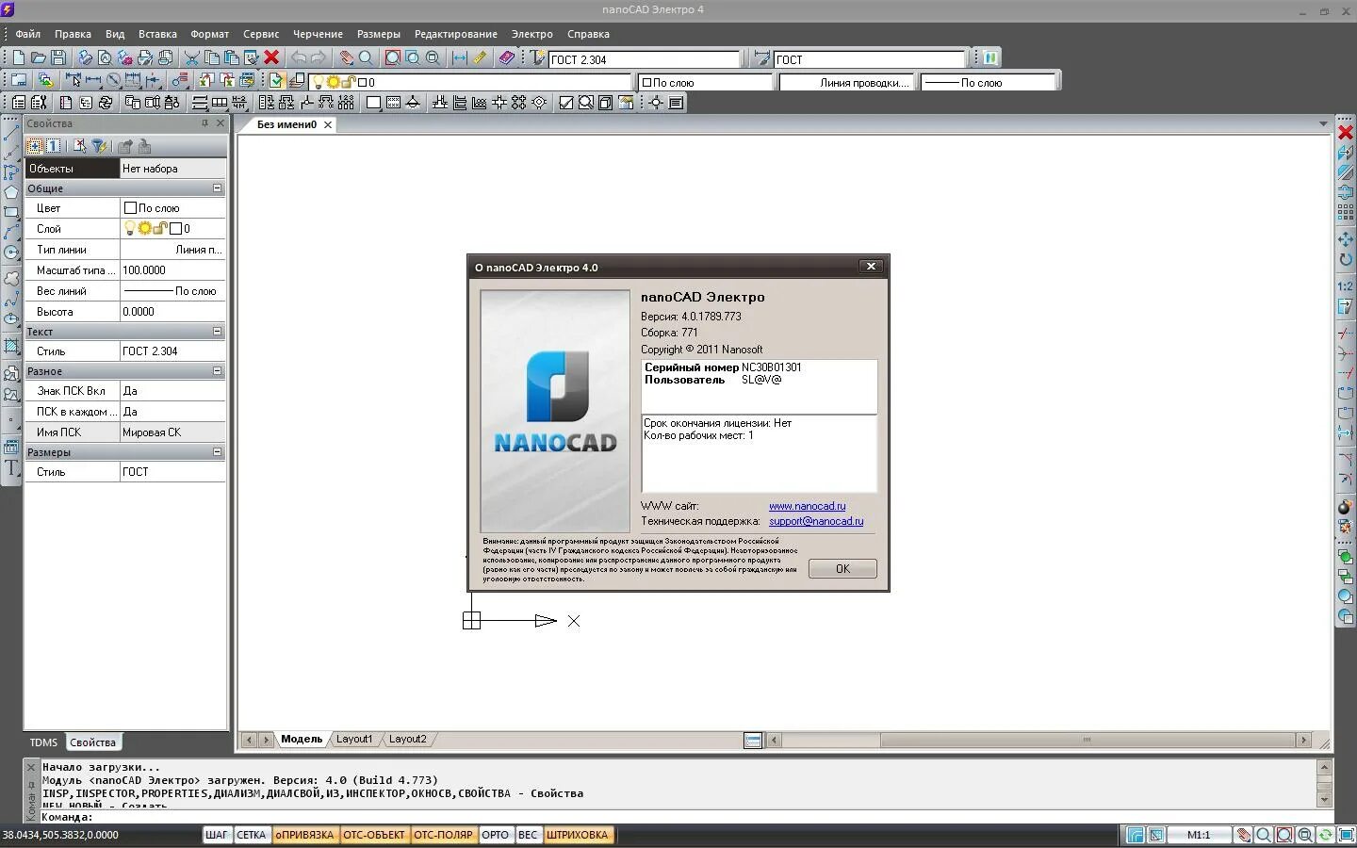Click the Erase red X in right toolbar
This screenshot has width=1357, height=848.
(x=1346, y=133)
